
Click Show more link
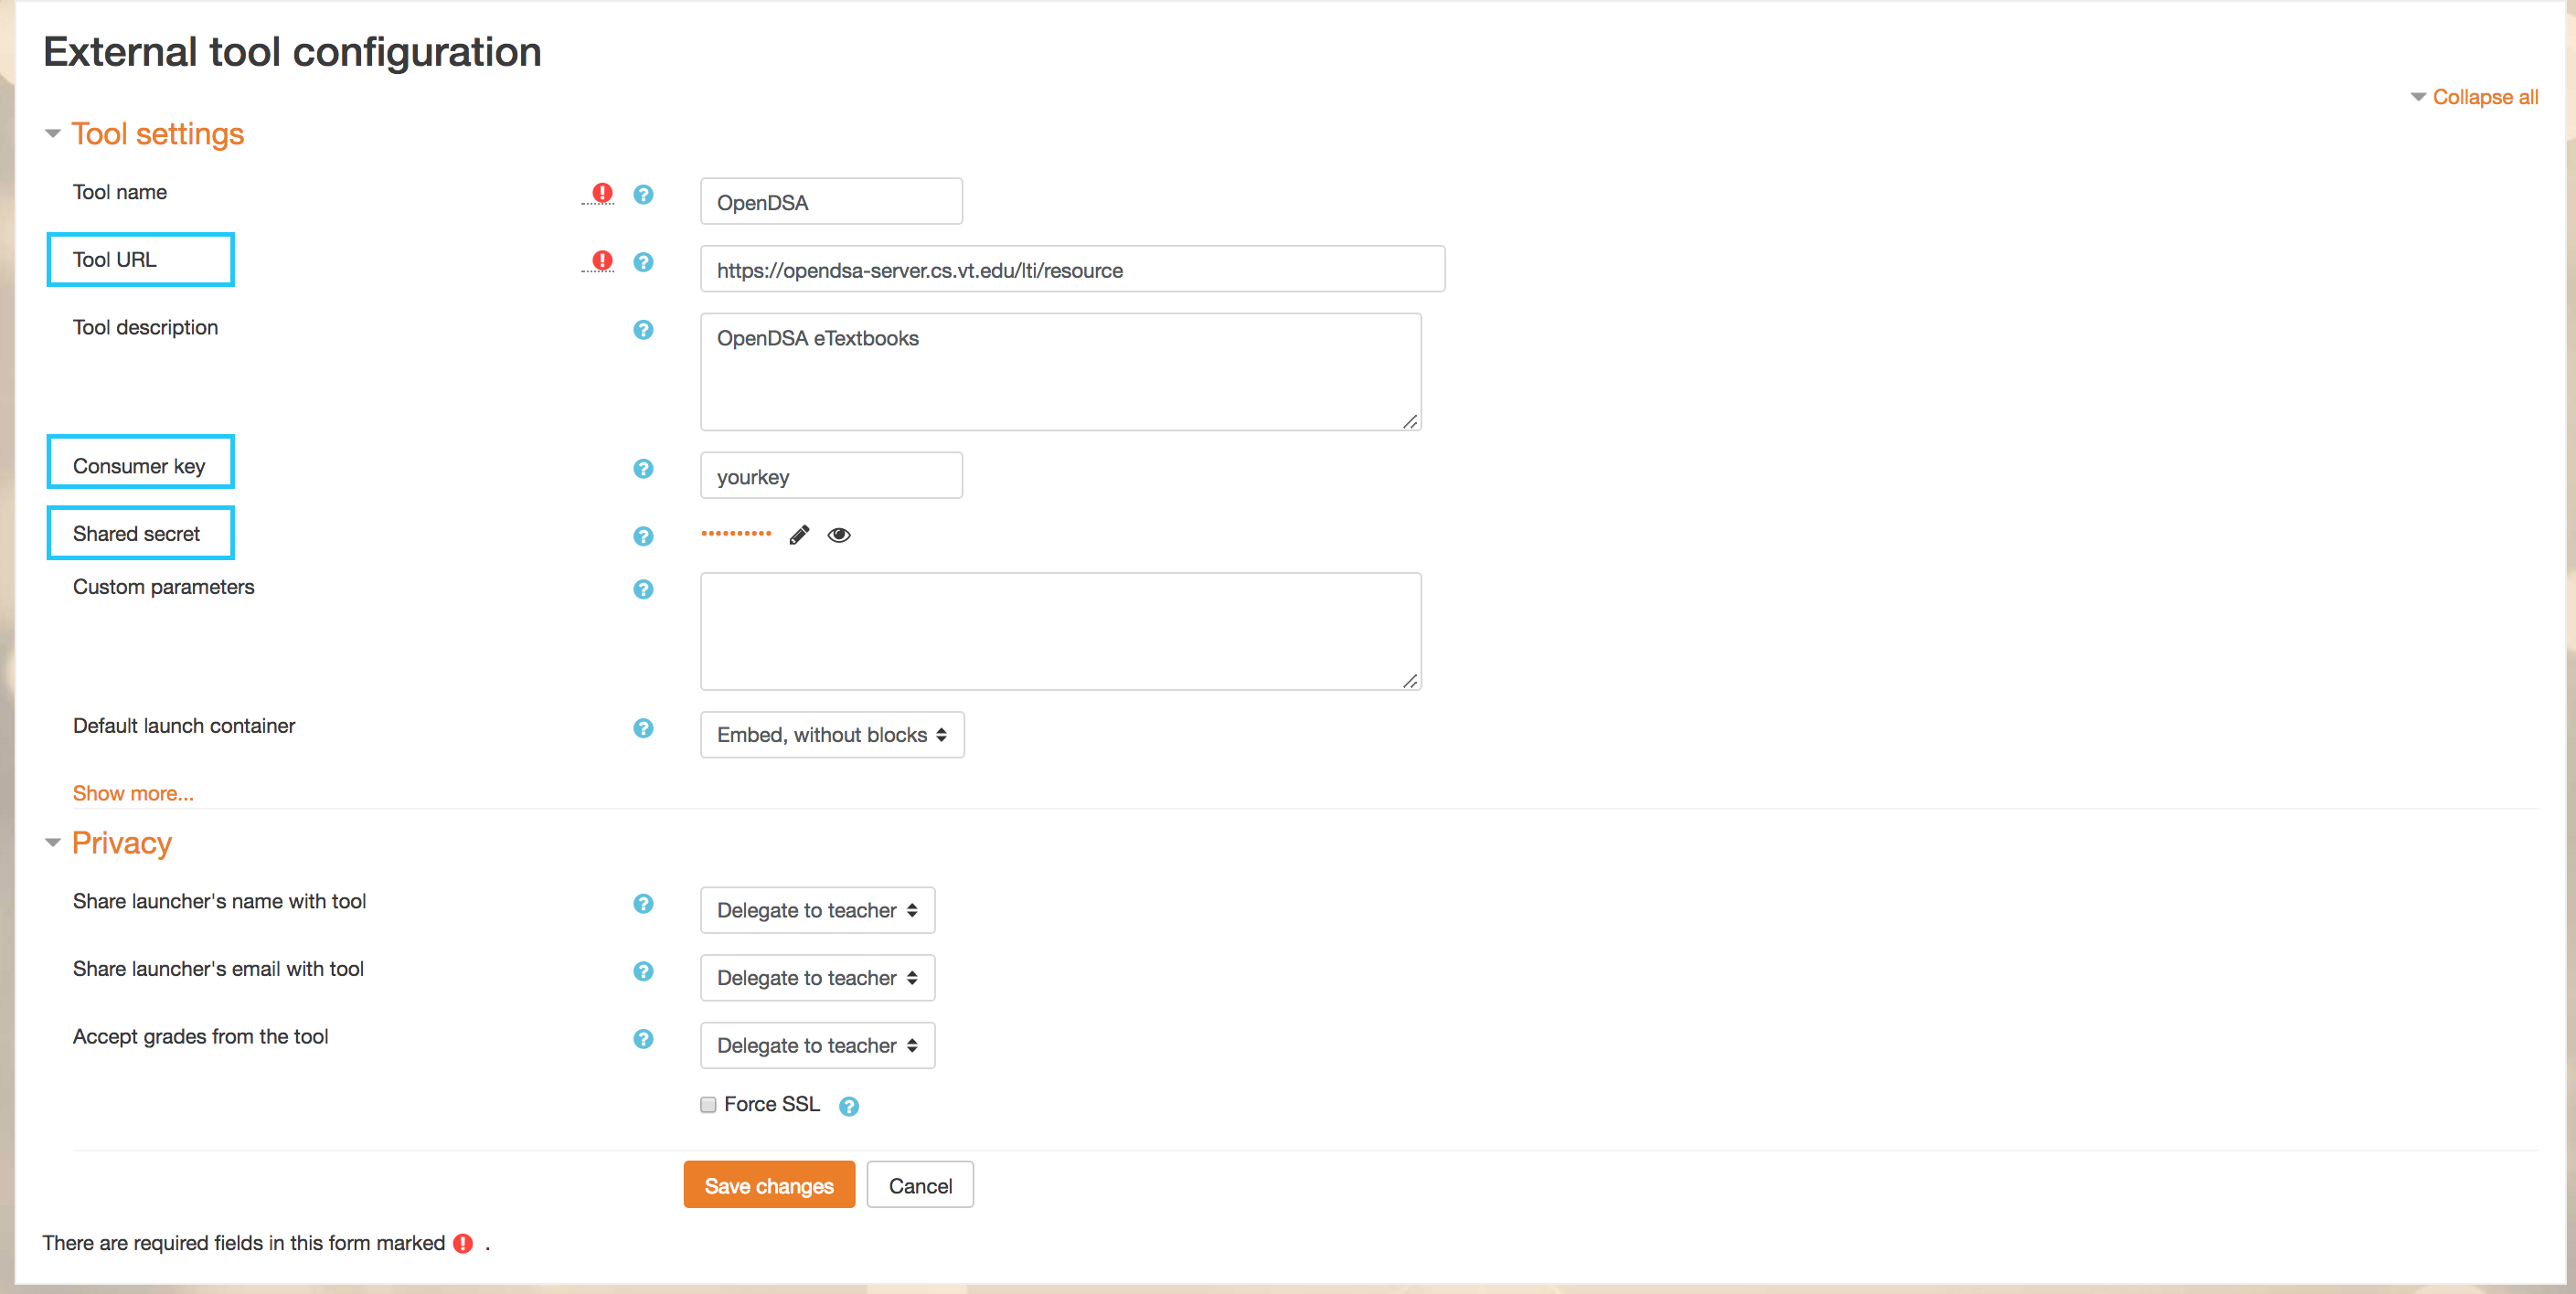click(133, 793)
